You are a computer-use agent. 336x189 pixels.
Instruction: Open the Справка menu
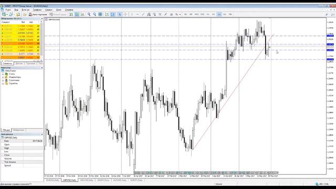coord(69,10)
